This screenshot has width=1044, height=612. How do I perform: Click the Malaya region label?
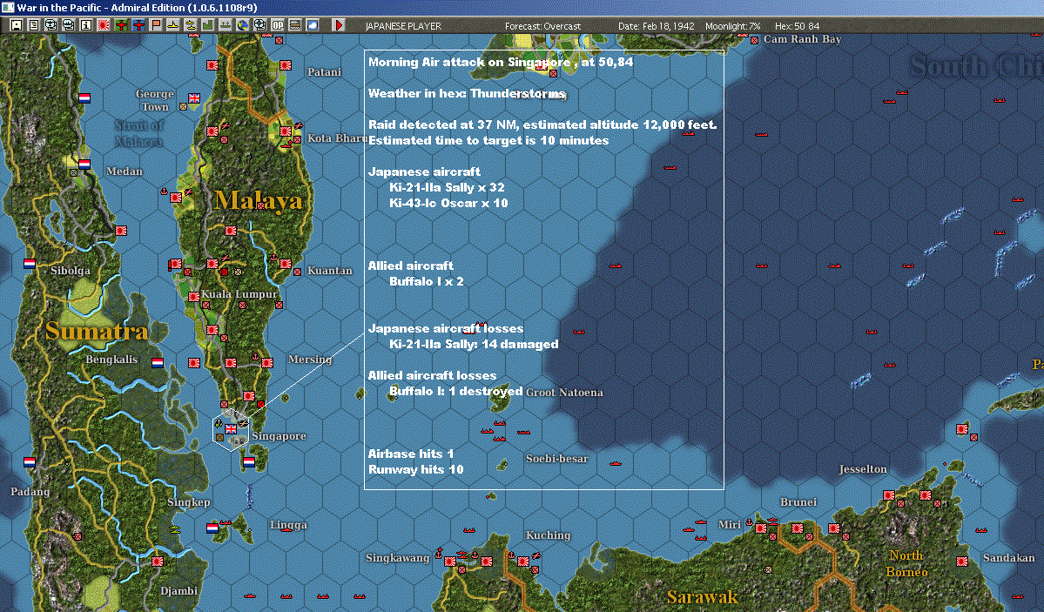[259, 199]
